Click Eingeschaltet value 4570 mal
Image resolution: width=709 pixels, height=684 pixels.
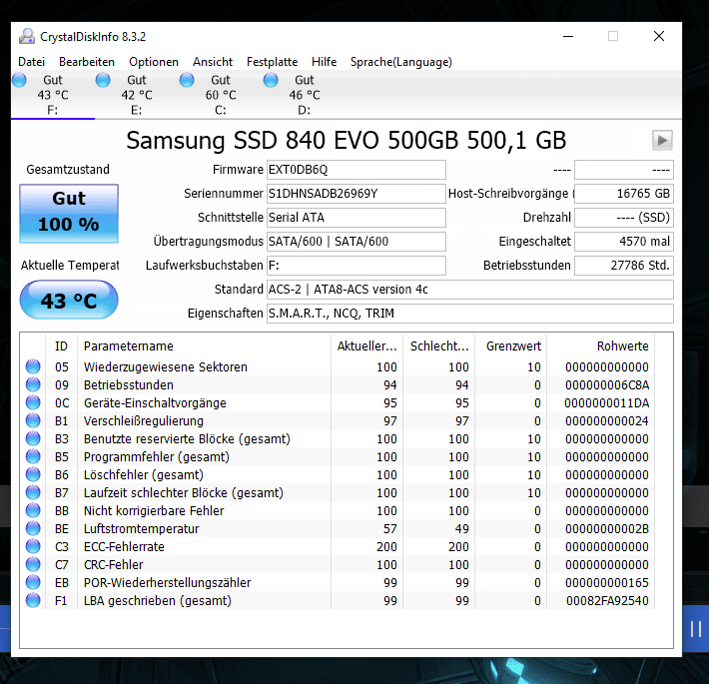[x=624, y=242]
